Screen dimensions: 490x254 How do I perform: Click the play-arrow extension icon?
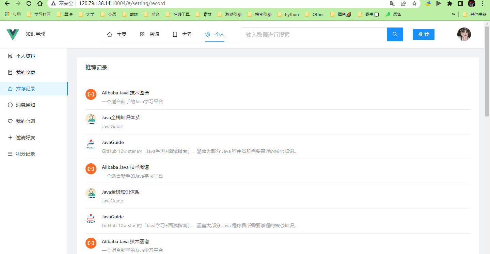[439, 3]
